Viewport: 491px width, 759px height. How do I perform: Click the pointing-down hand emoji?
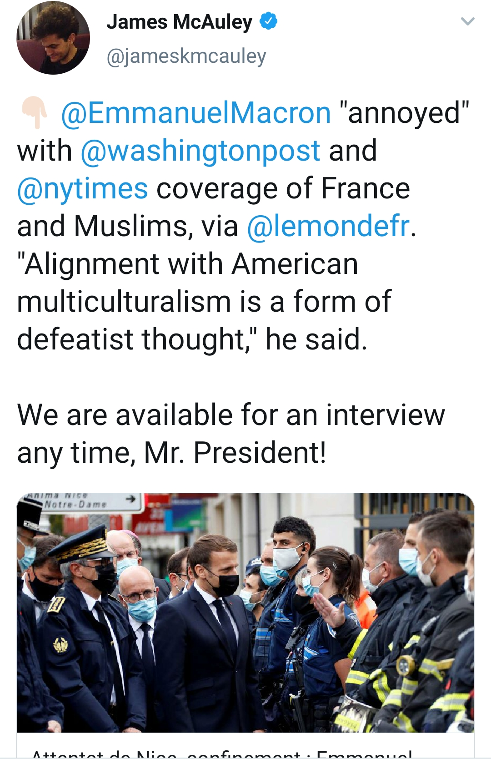click(35, 113)
